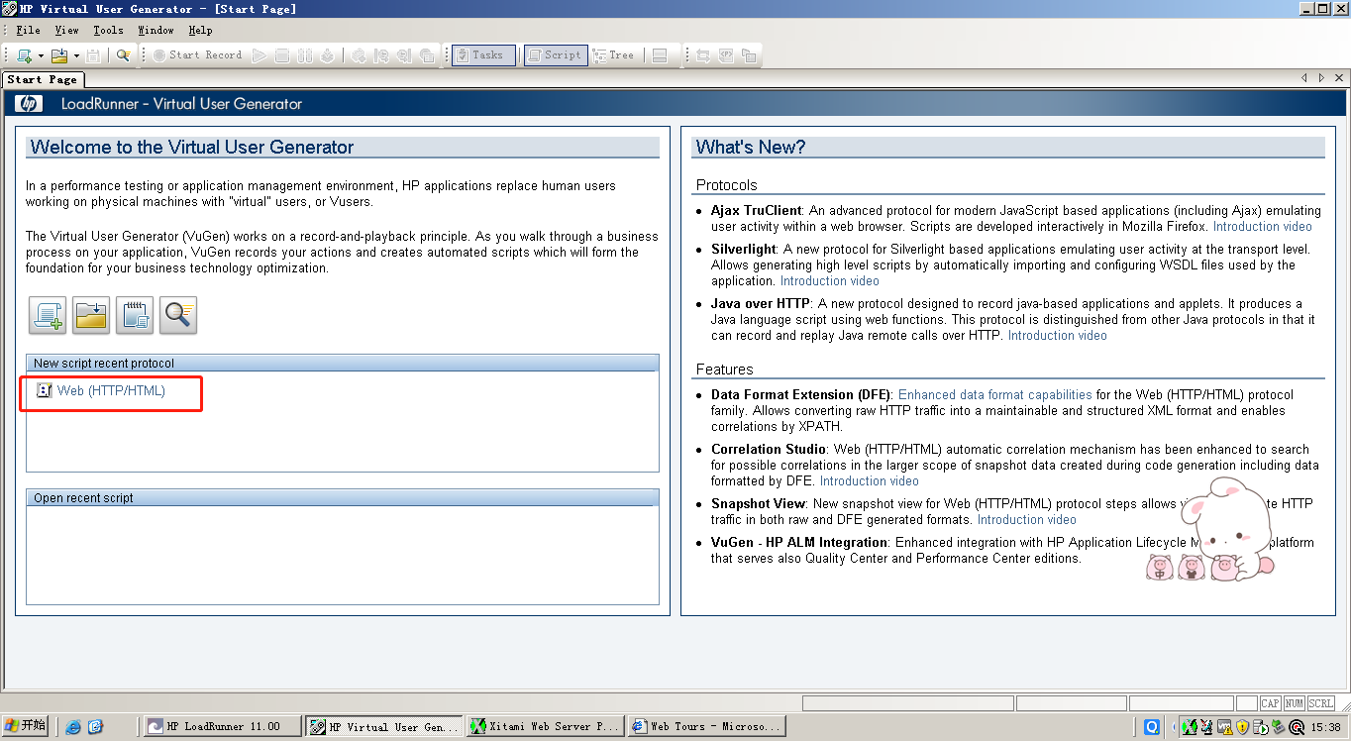Click the tab scroll left arrow
The width and height of the screenshot is (1351, 741).
[x=1304, y=78]
